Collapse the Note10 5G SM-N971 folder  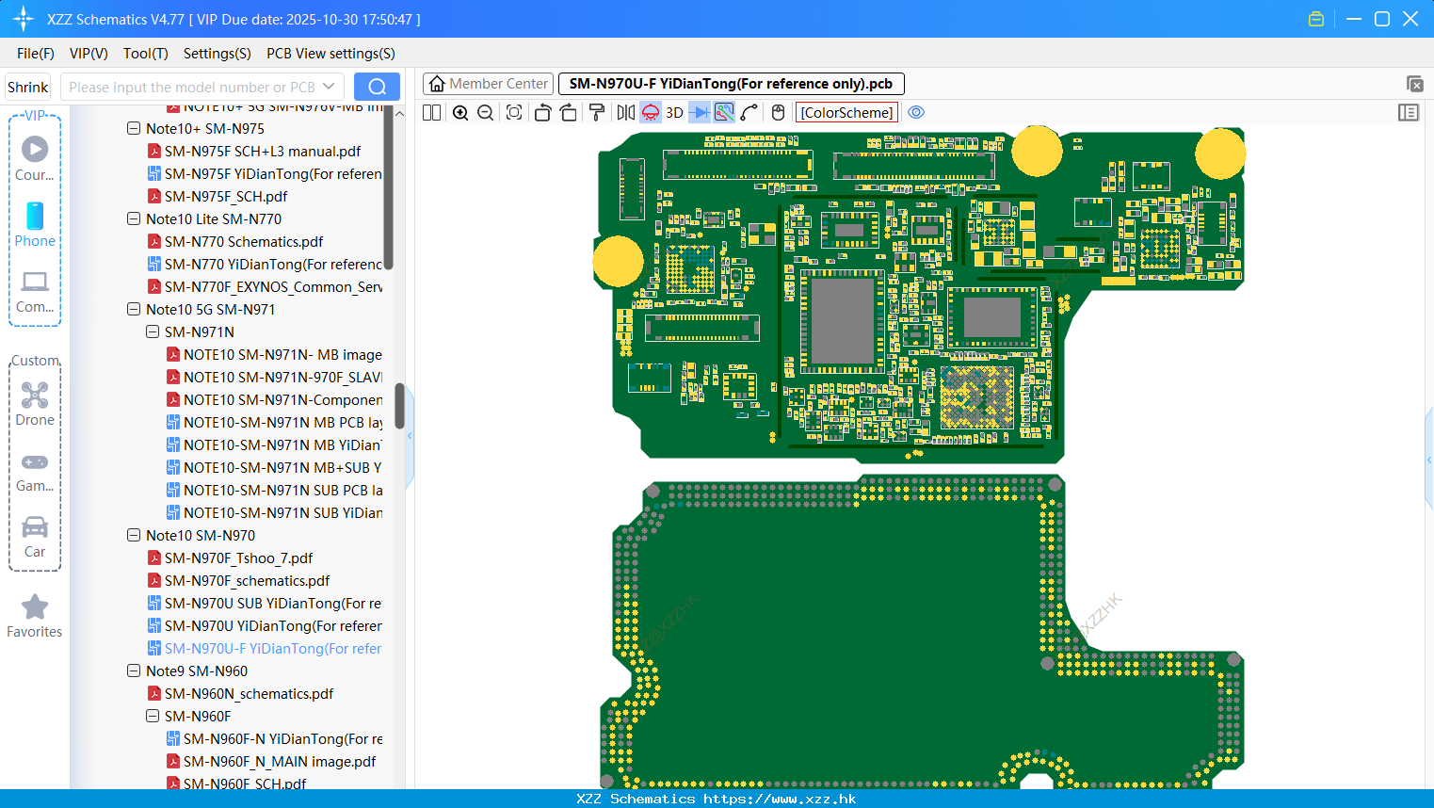[134, 309]
